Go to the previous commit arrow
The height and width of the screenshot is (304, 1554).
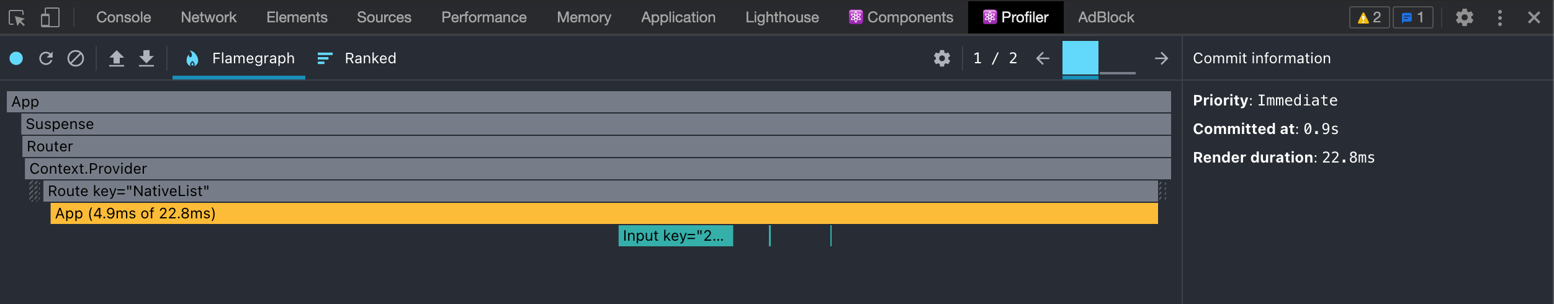1043,58
